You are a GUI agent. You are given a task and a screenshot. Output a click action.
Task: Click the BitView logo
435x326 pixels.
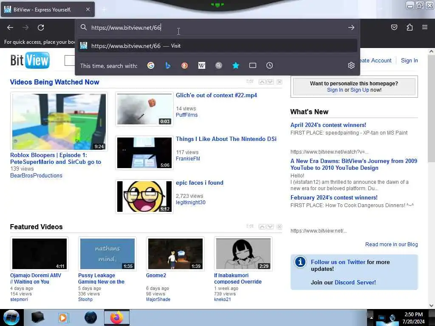[30, 60]
